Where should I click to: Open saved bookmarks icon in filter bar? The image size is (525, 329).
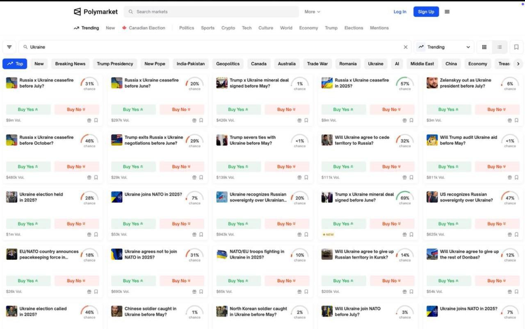(x=516, y=47)
